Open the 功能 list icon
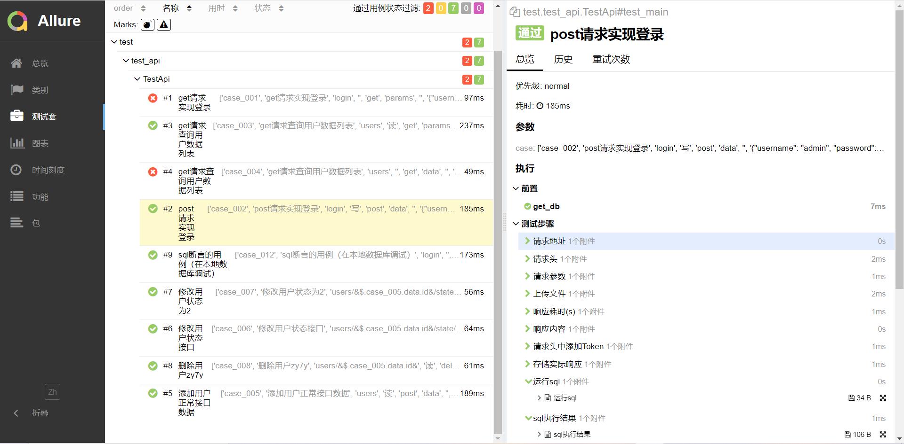 17,196
